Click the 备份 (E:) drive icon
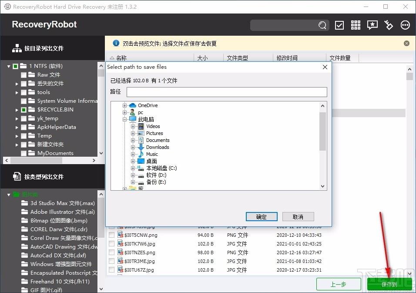 coord(141,182)
